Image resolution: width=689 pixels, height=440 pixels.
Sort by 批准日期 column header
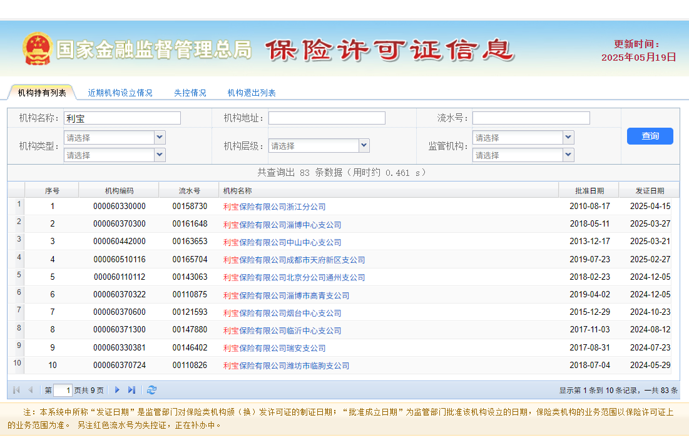pyautogui.click(x=589, y=191)
